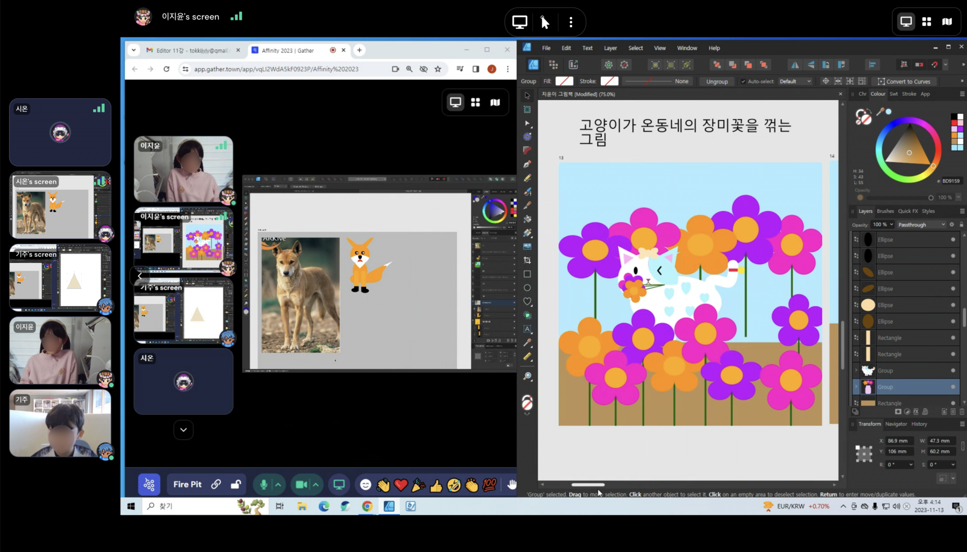The height and width of the screenshot is (552, 967).
Task: Click the Ungroup button
Action: pos(717,82)
